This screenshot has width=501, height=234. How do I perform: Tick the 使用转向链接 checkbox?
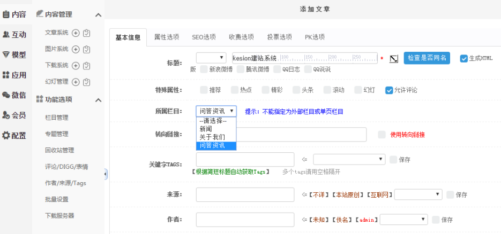(x=382, y=135)
